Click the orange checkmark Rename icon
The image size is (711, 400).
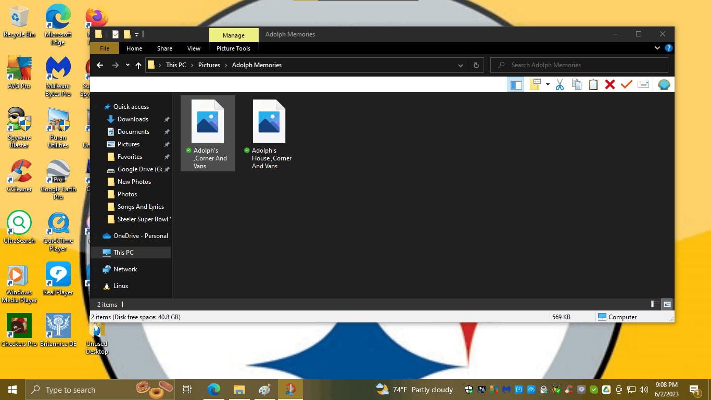pyautogui.click(x=627, y=84)
